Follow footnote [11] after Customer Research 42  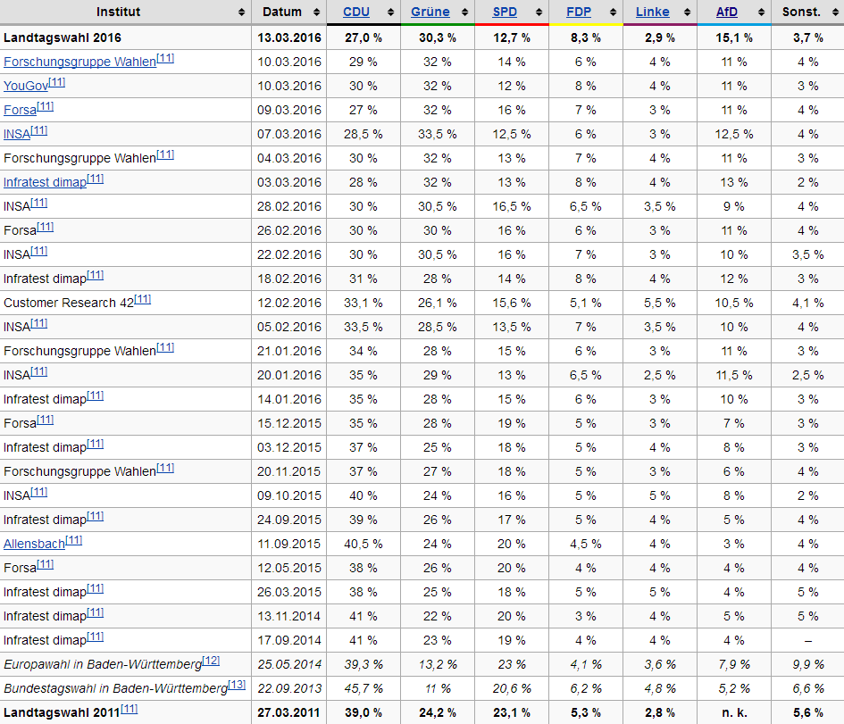[143, 299]
